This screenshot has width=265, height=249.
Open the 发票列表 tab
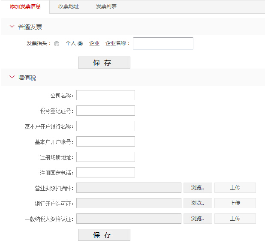pyautogui.click(x=106, y=6)
